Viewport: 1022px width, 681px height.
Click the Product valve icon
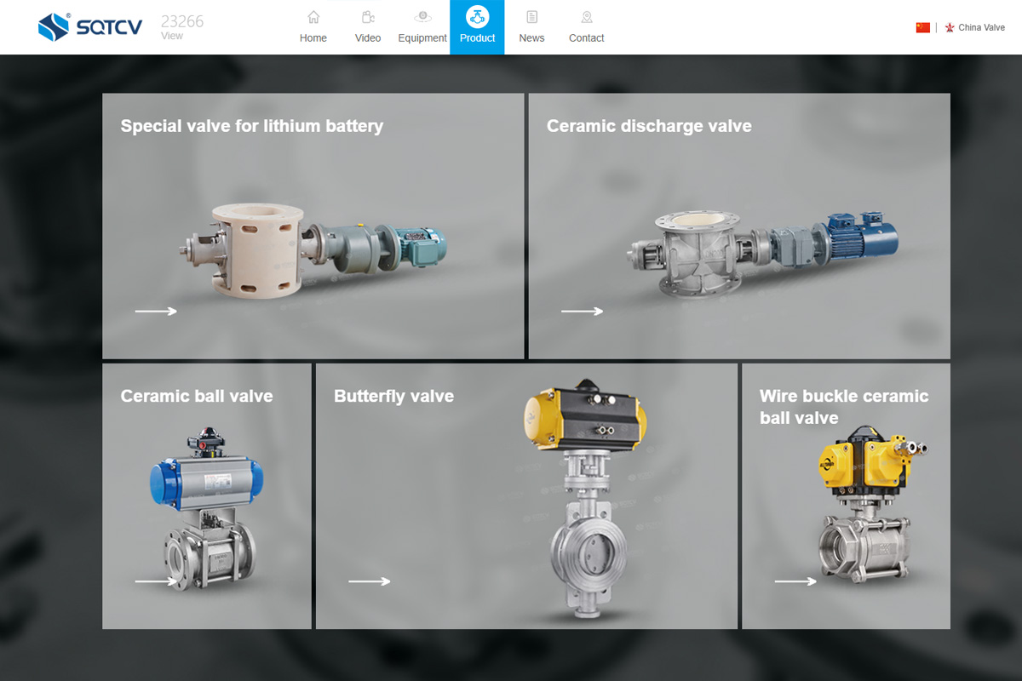point(477,17)
